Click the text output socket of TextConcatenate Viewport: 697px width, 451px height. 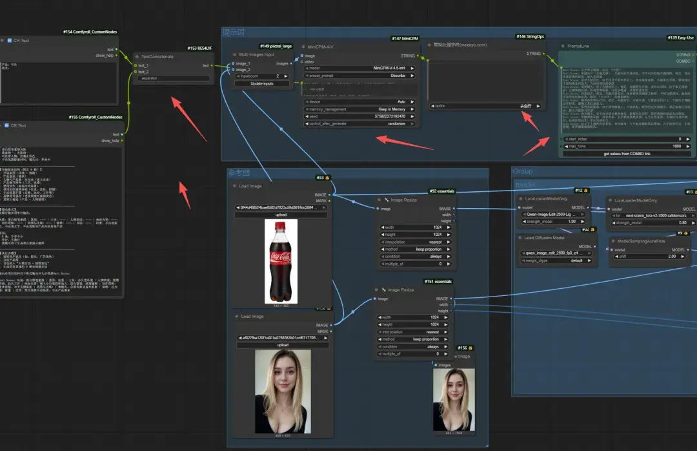[x=212, y=65]
